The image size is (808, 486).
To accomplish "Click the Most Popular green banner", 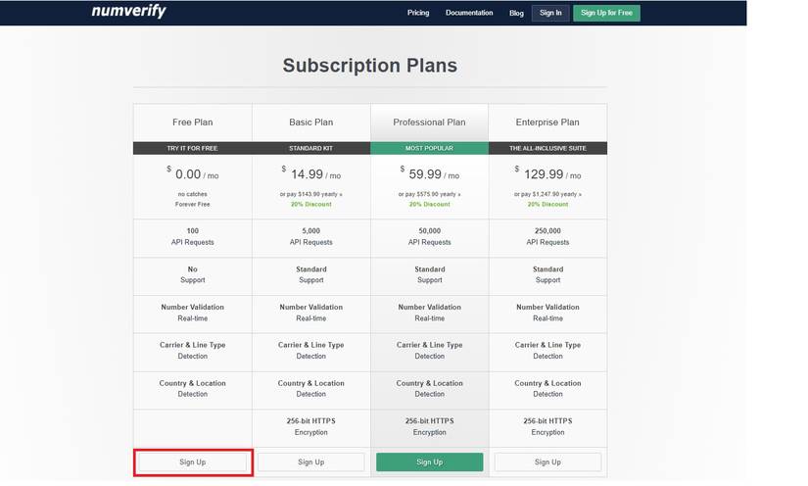I will tap(429, 148).
